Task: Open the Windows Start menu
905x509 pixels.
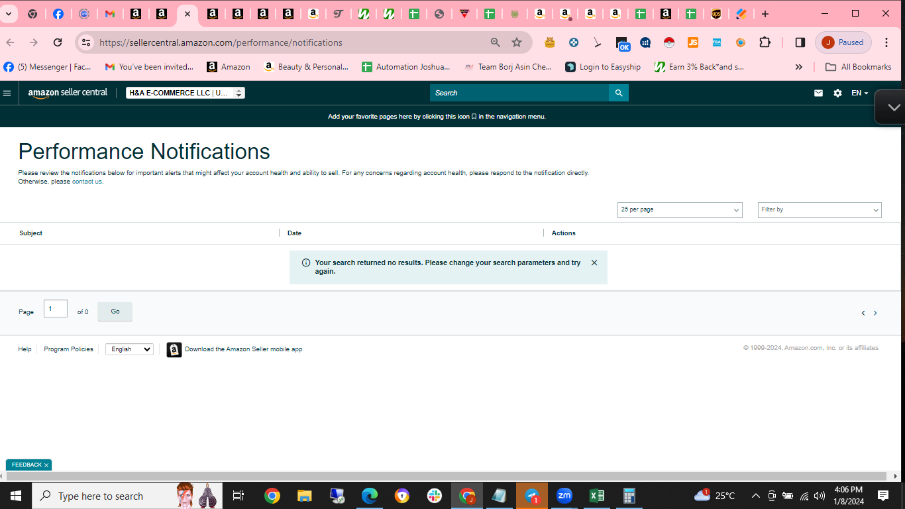Action: [16, 496]
